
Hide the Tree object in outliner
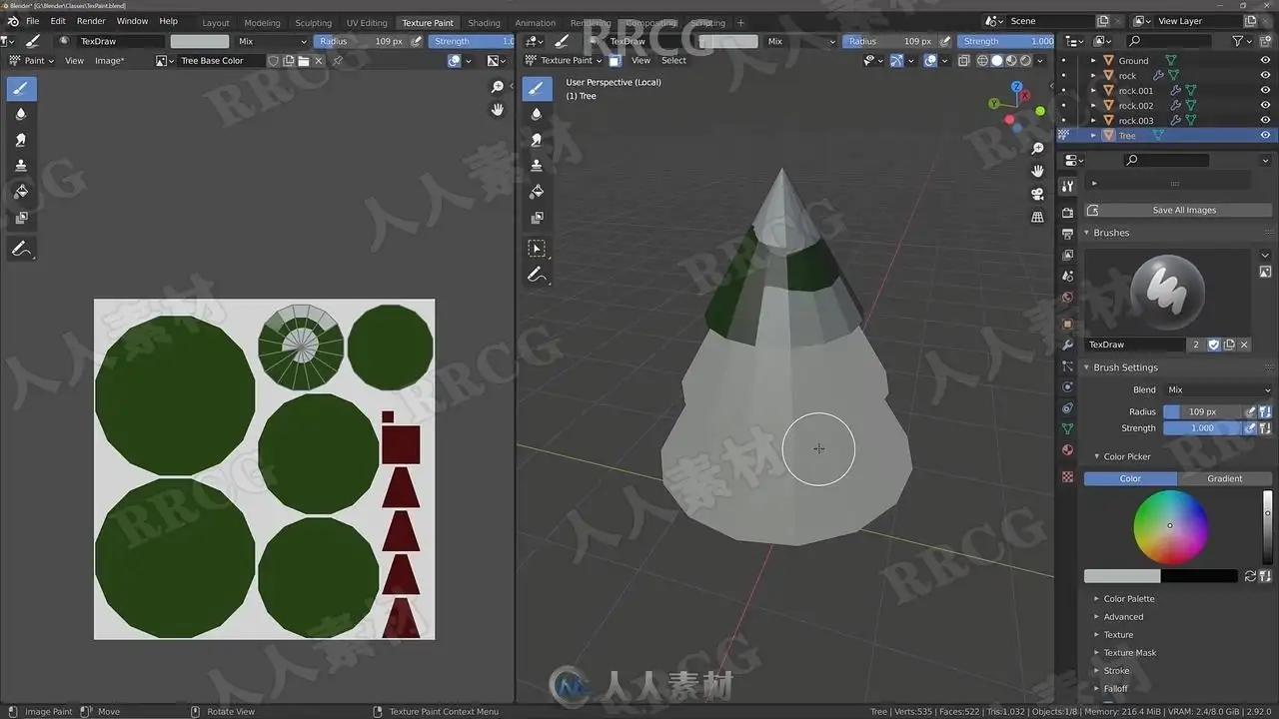(x=1265, y=136)
